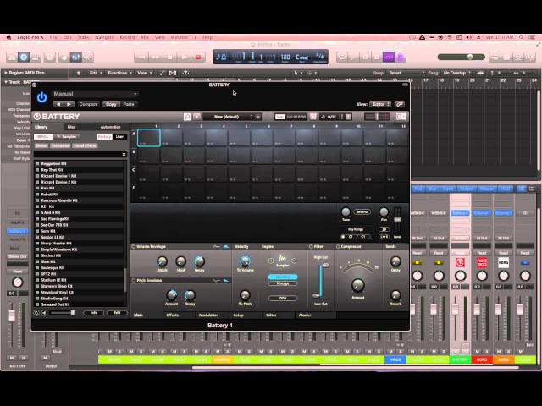Click Logic play button in transport
542x406 pixels.
184,58
